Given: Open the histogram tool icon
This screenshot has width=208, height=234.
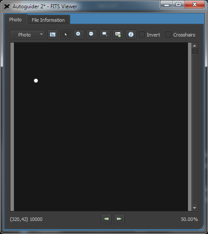Looking at the screenshot, I should (53, 35).
